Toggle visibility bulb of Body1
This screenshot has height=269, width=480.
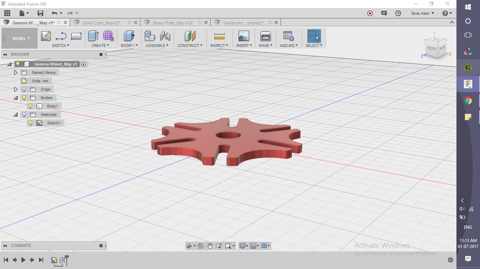[30, 106]
